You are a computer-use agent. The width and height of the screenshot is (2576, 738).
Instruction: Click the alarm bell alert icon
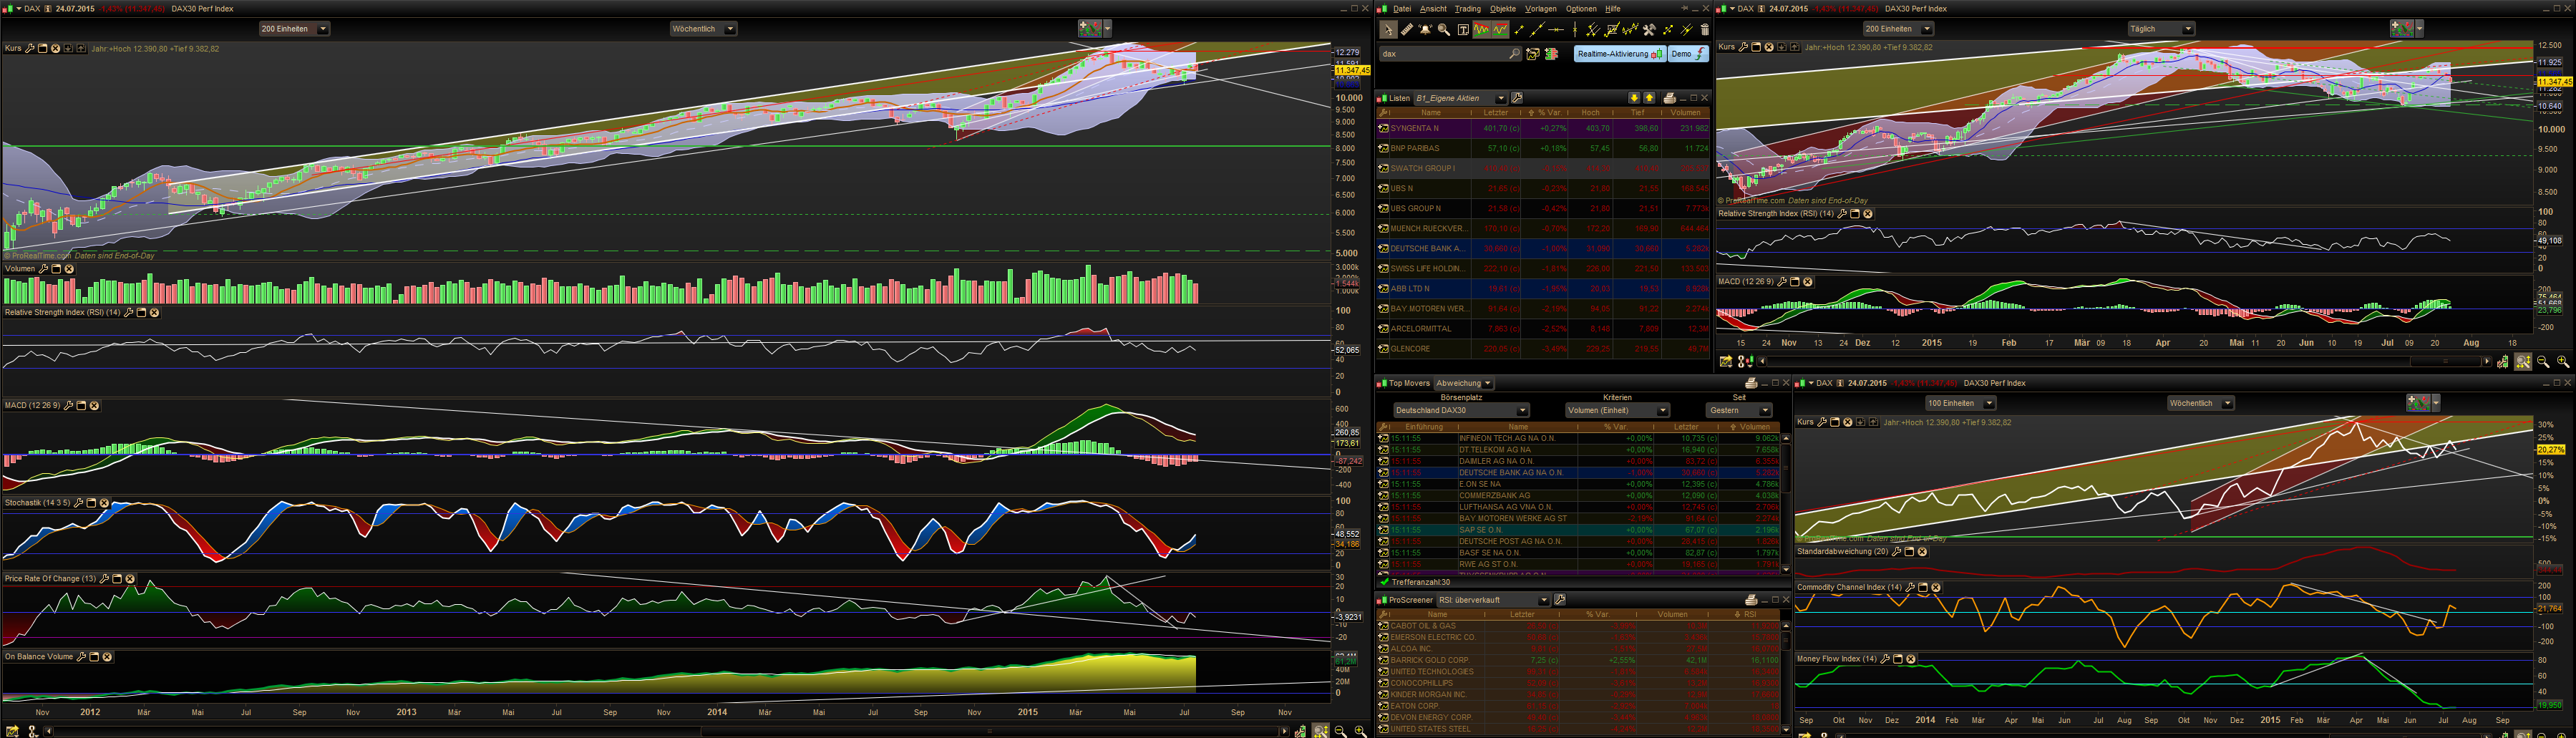point(1425,30)
